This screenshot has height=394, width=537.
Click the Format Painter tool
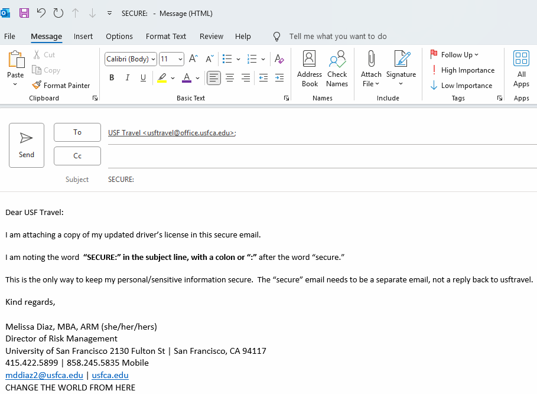pyautogui.click(x=61, y=86)
